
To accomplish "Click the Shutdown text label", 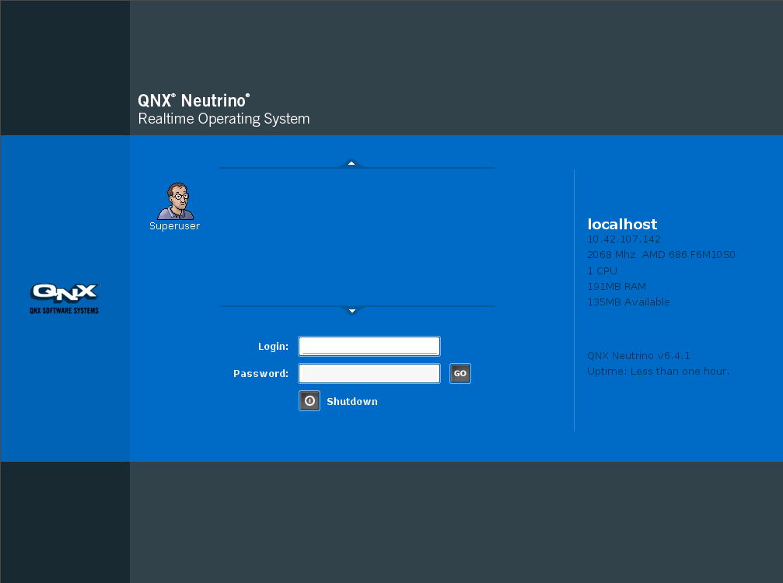I will point(351,402).
